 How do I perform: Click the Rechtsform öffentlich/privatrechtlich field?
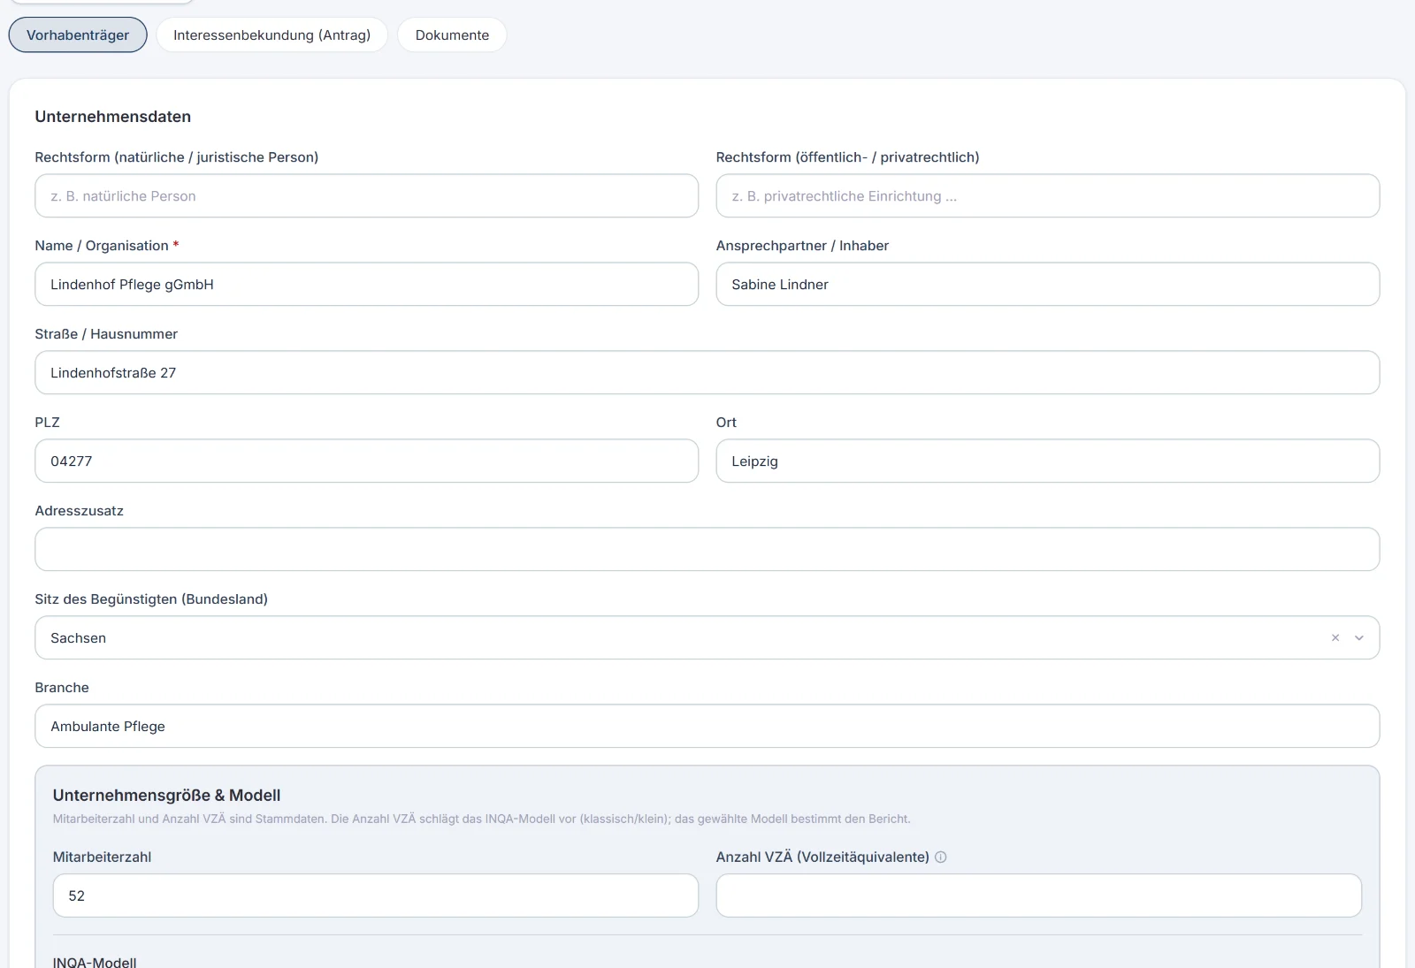pos(1047,195)
